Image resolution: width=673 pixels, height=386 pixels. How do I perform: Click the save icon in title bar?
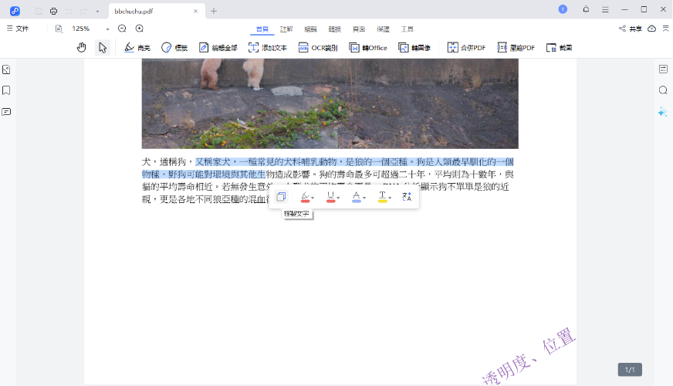39,11
